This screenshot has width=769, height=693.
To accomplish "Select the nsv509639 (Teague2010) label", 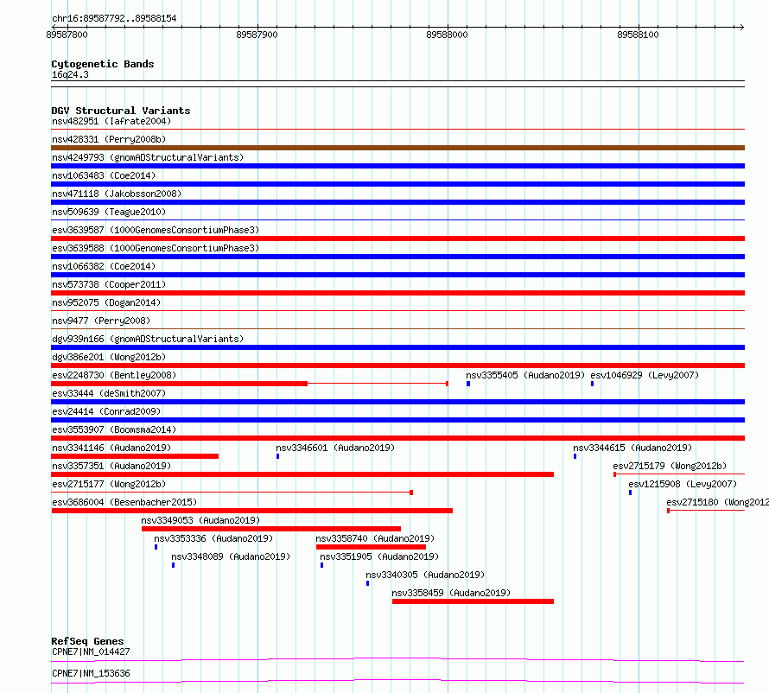I will [x=109, y=212].
